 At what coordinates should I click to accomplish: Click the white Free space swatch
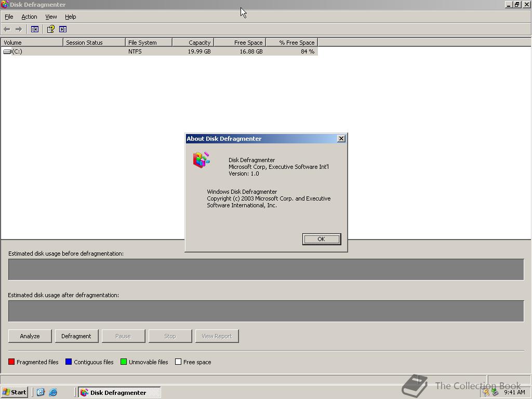pyautogui.click(x=178, y=362)
